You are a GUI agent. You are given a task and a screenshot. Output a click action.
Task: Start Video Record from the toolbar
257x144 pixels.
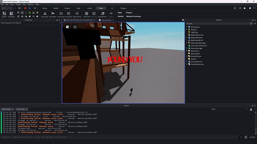coord(77,14)
